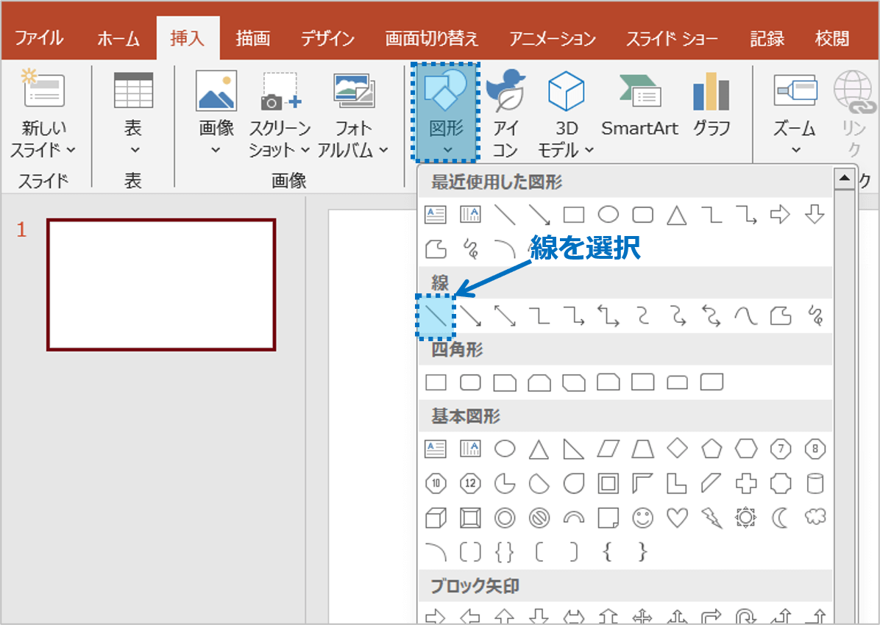The height and width of the screenshot is (625, 880).
Task: Select the pentagon in 基本図形
Action: (712, 449)
